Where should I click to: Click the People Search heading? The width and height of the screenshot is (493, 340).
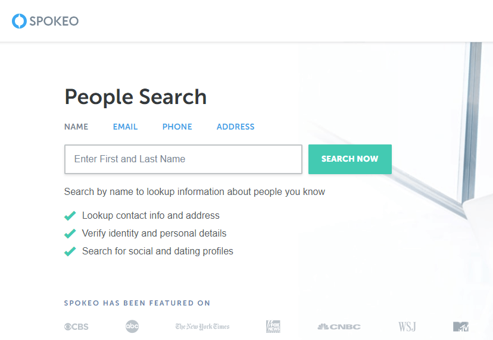(136, 97)
